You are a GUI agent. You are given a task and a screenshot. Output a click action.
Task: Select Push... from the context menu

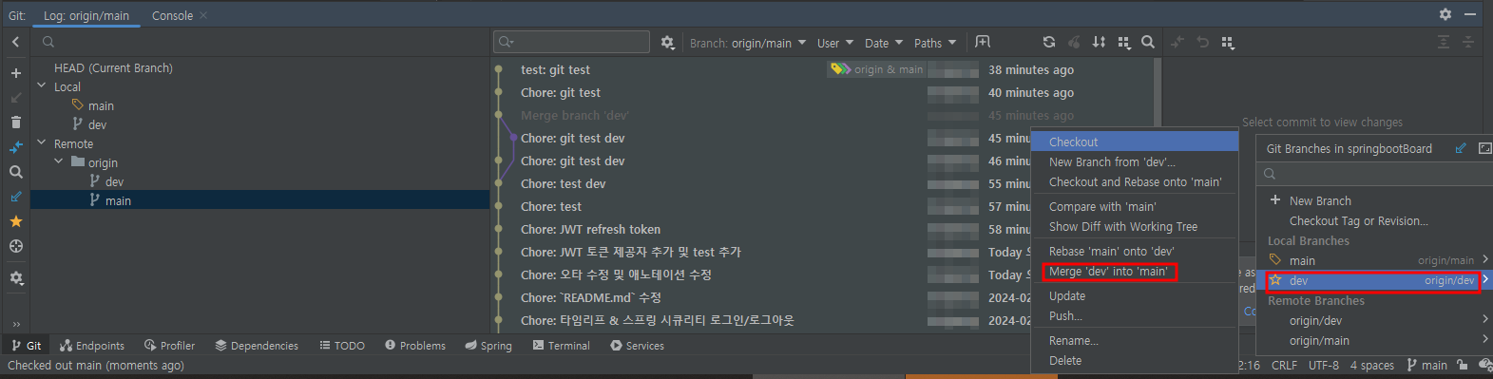click(1135, 315)
